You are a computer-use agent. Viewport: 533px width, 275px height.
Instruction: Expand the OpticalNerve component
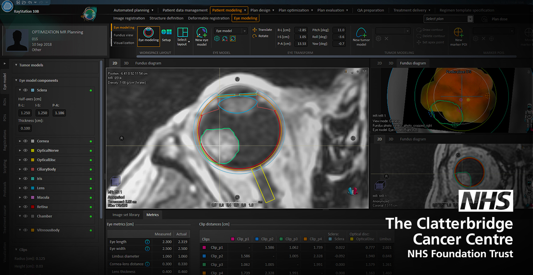20,150
